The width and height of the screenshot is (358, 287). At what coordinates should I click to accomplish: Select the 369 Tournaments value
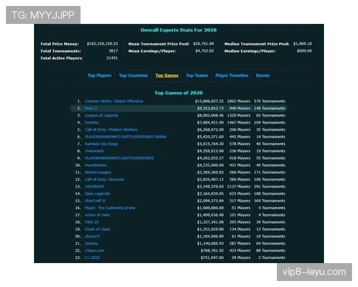coord(270,201)
